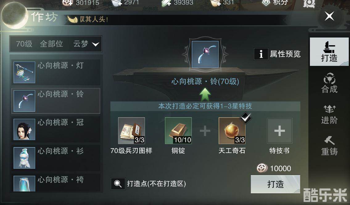Open the 打造 forge tab

coord(329,52)
